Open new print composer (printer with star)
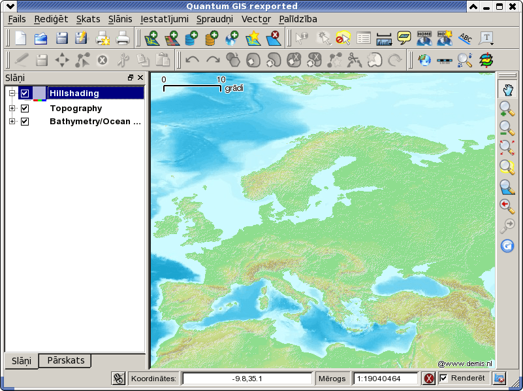Viewport: 523px width, 391px height. pos(103,38)
